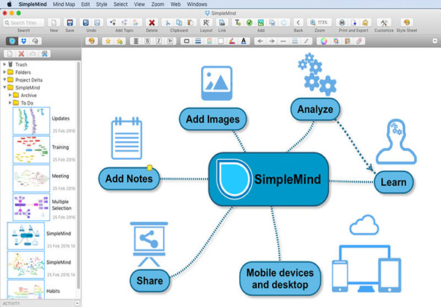Delete mind map with sidebar red X

(x=22, y=54)
